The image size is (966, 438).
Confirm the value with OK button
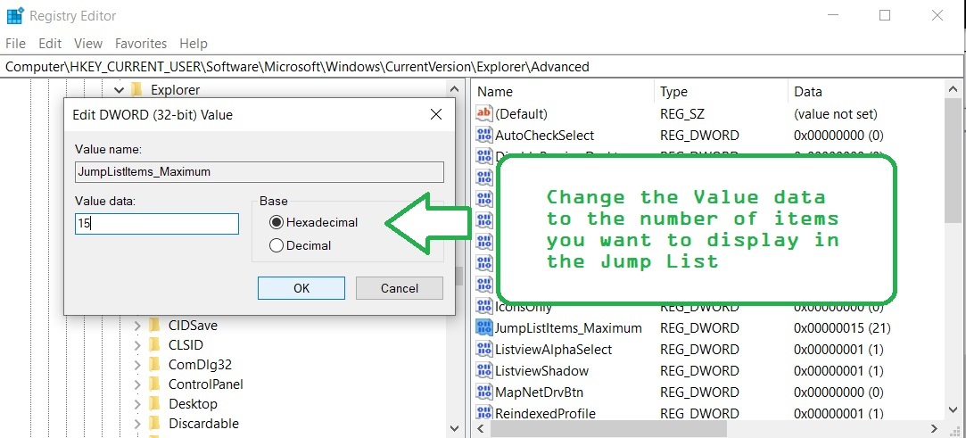coord(301,287)
